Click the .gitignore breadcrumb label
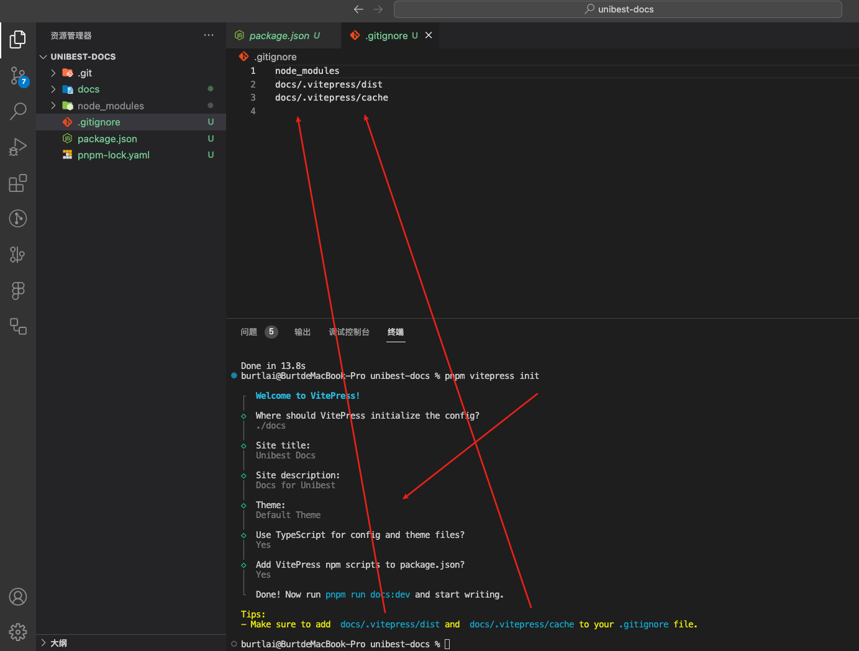The image size is (859, 651). click(x=275, y=57)
